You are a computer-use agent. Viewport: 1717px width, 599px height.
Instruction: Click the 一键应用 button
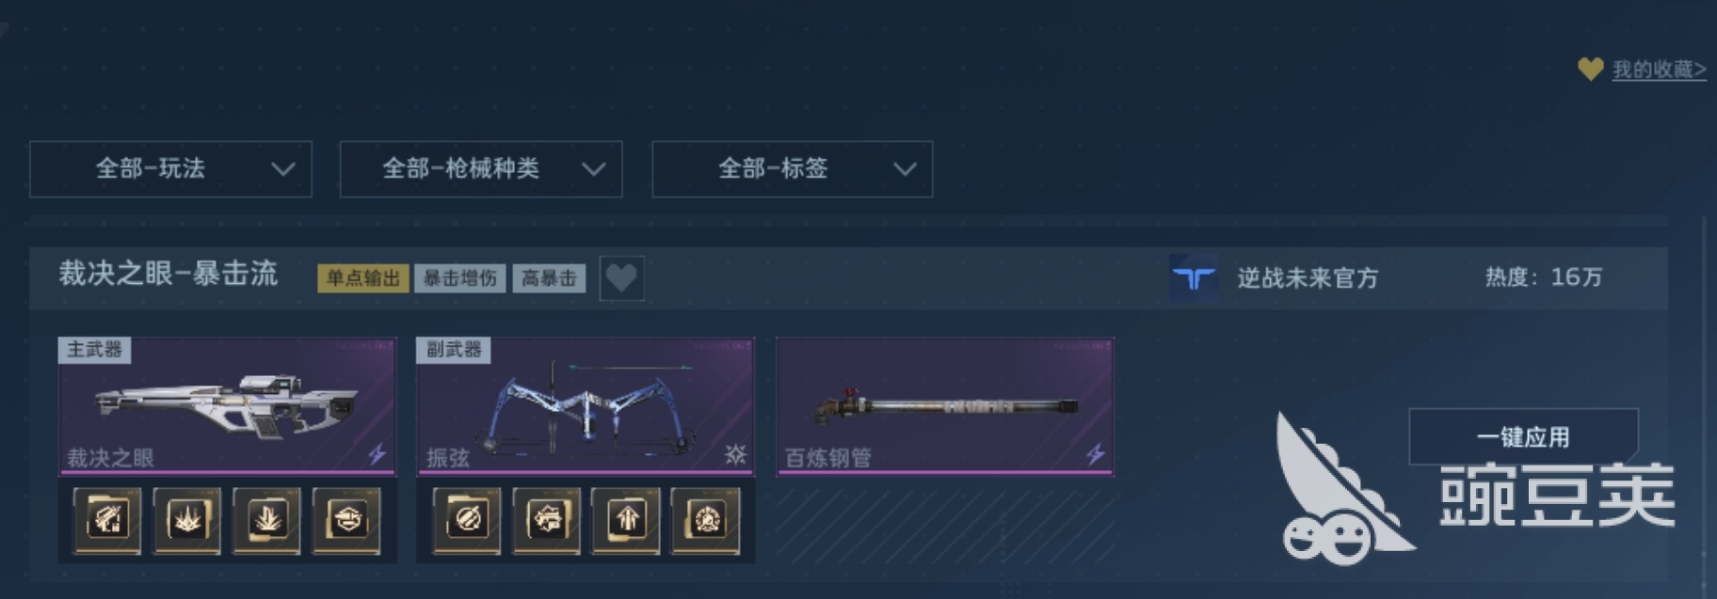pyautogui.click(x=1523, y=437)
